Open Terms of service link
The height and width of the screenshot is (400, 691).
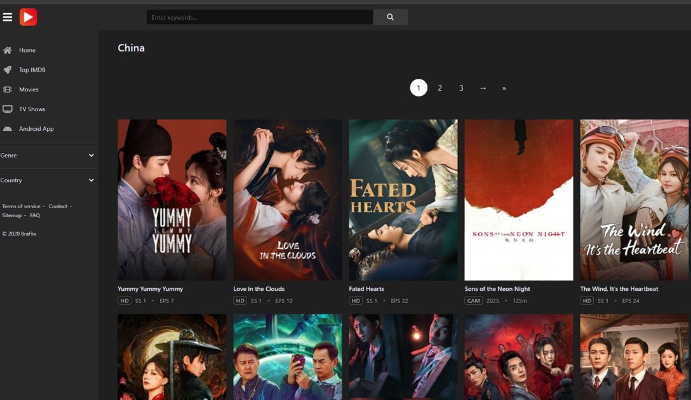21,206
